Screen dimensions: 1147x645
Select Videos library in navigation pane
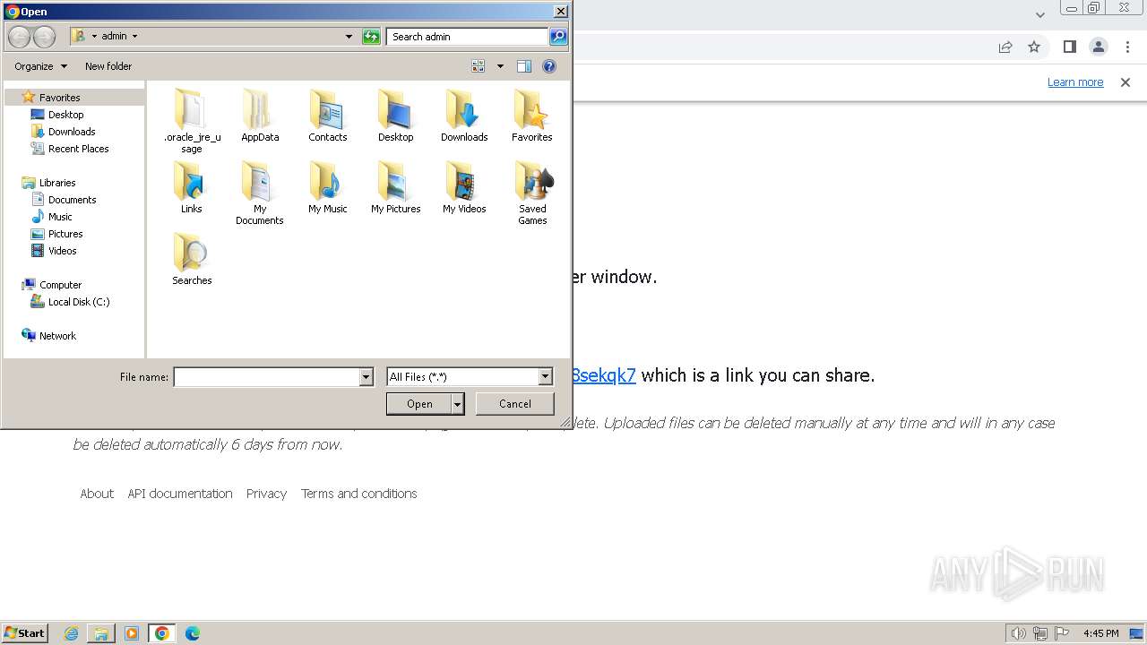point(62,251)
